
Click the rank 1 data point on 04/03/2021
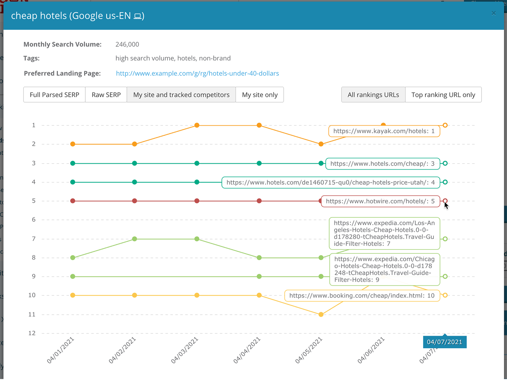(197, 125)
